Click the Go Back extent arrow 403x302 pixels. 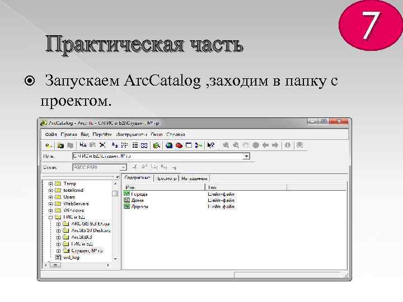click(265, 145)
